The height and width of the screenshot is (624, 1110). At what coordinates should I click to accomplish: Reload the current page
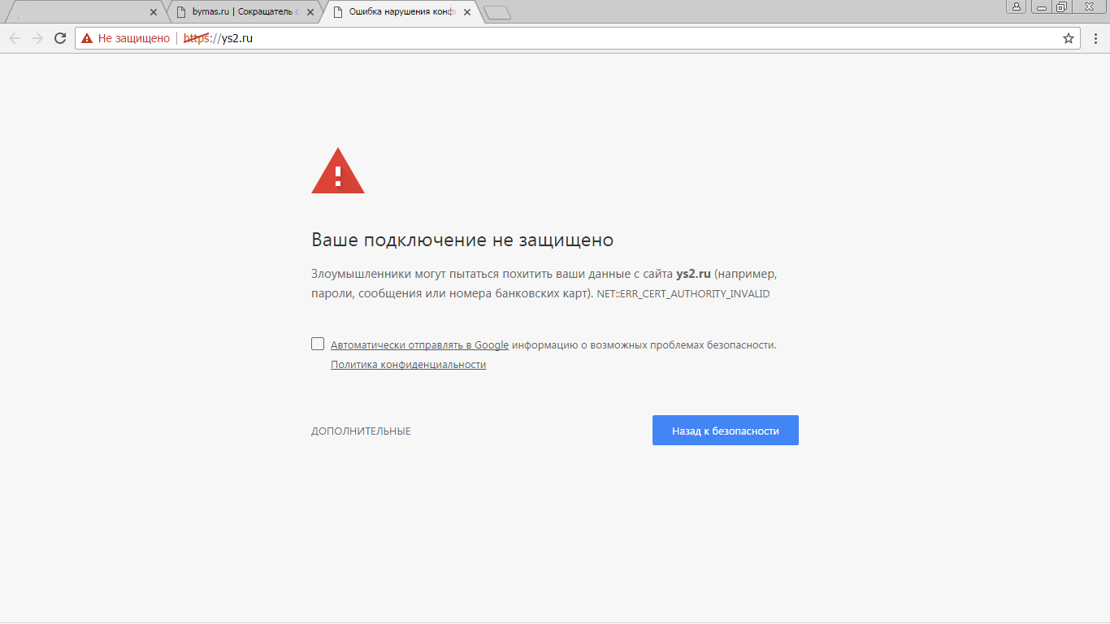click(x=60, y=38)
